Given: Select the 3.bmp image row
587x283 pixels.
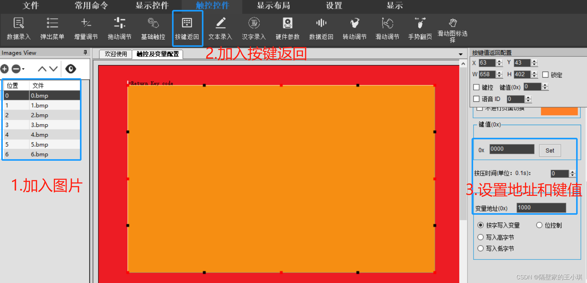Looking at the screenshot, I should pos(42,125).
